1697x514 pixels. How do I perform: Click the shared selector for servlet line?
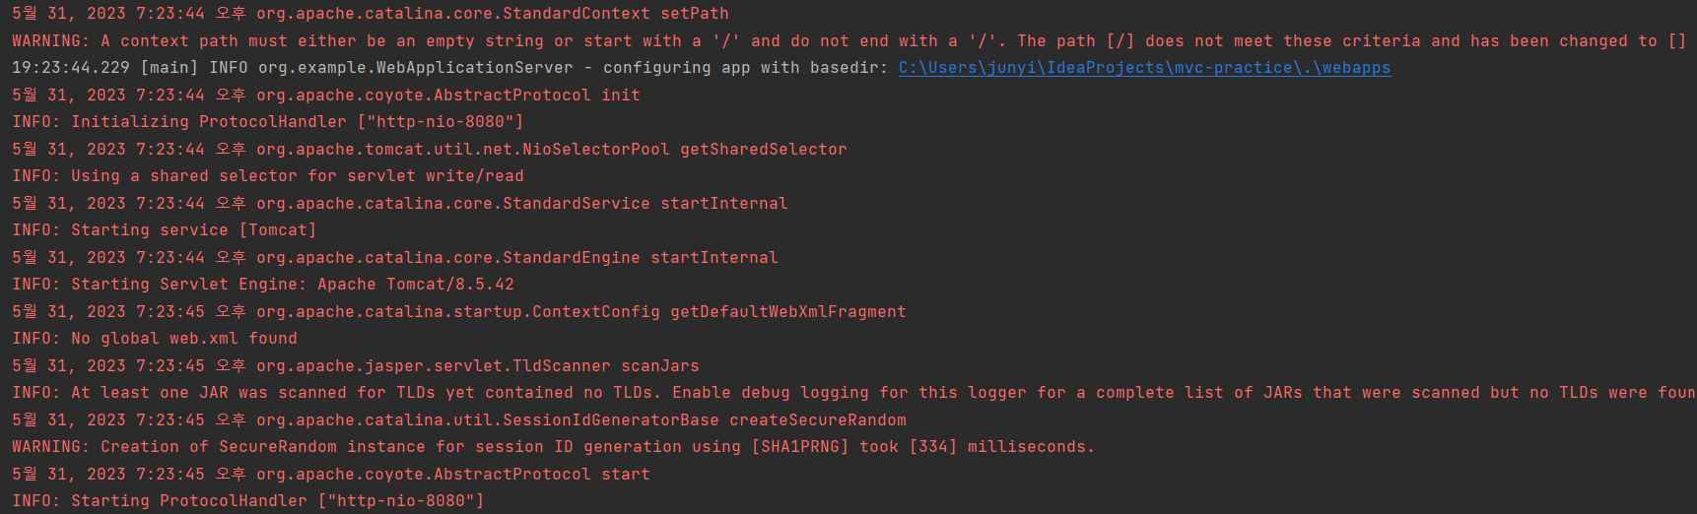pos(268,176)
